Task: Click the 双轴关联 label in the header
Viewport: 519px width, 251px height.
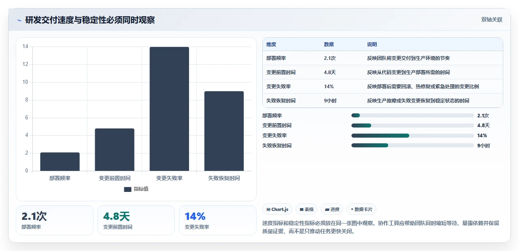Action: 491,19
